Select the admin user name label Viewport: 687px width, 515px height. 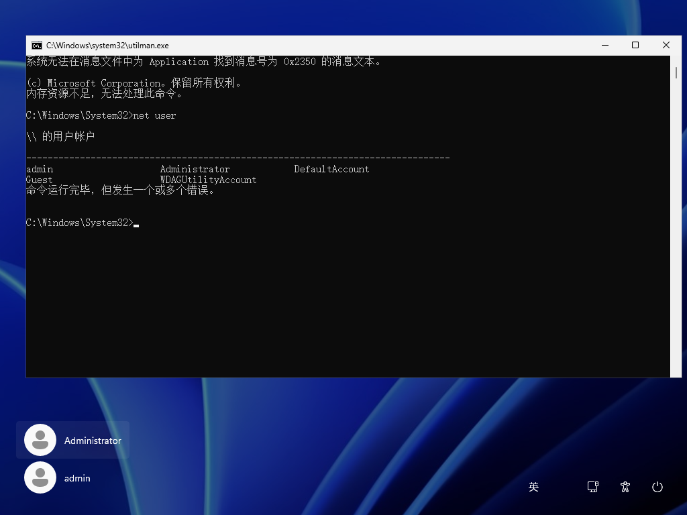(77, 478)
